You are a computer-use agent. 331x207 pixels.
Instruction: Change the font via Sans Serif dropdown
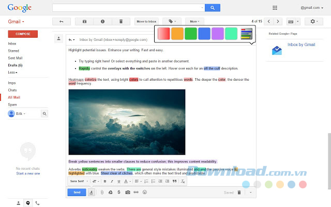coord(79,181)
